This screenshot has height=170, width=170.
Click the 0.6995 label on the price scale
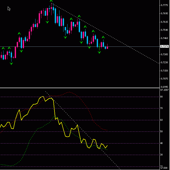tap(164, 87)
